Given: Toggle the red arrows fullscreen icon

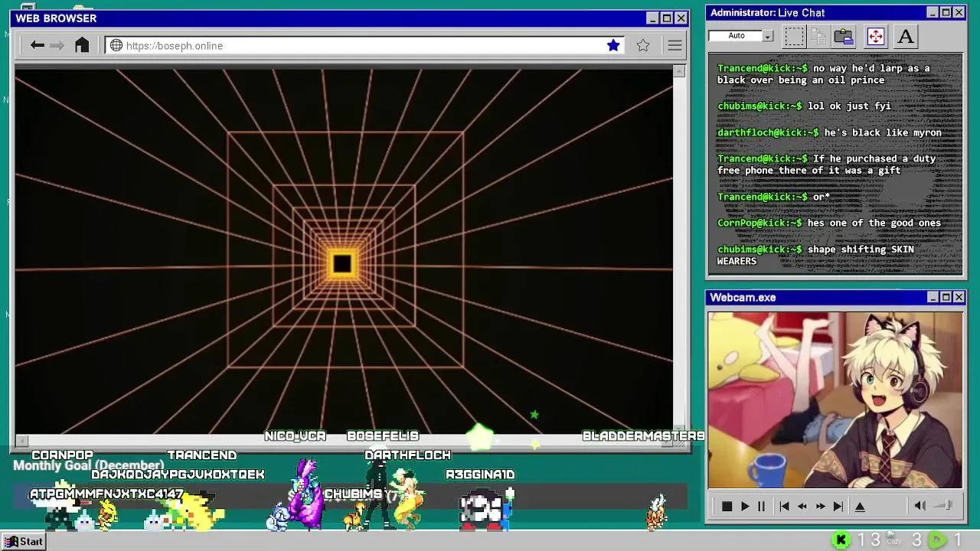Looking at the screenshot, I should click(x=875, y=36).
